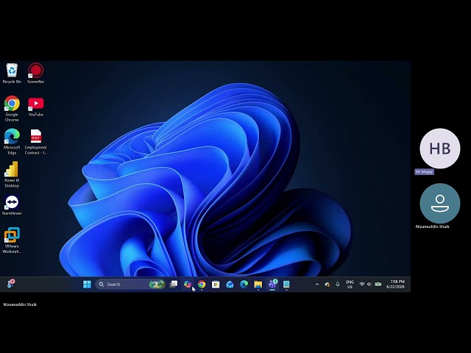Viewport: 471px width, 353px height.
Task: Open File Explorer from the taskbar
Action: click(258, 285)
